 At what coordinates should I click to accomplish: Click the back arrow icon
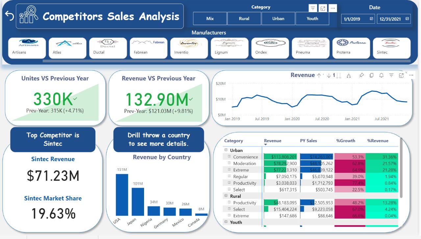click(x=9, y=15)
